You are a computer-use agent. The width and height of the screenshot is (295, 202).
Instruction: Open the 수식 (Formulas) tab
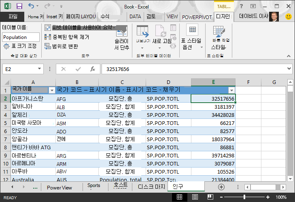coord(105,16)
